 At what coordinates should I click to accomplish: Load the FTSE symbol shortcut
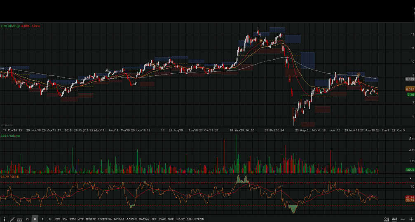[73, 219]
